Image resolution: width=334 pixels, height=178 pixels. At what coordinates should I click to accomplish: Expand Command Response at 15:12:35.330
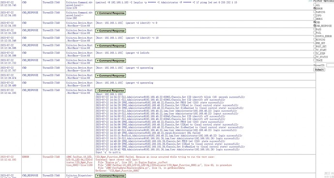(x=110, y=31)
